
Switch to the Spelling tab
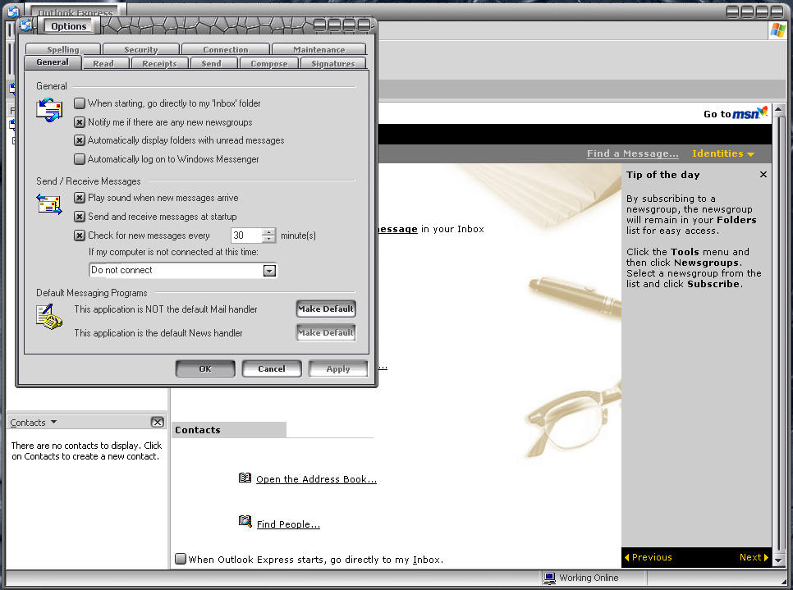click(63, 49)
